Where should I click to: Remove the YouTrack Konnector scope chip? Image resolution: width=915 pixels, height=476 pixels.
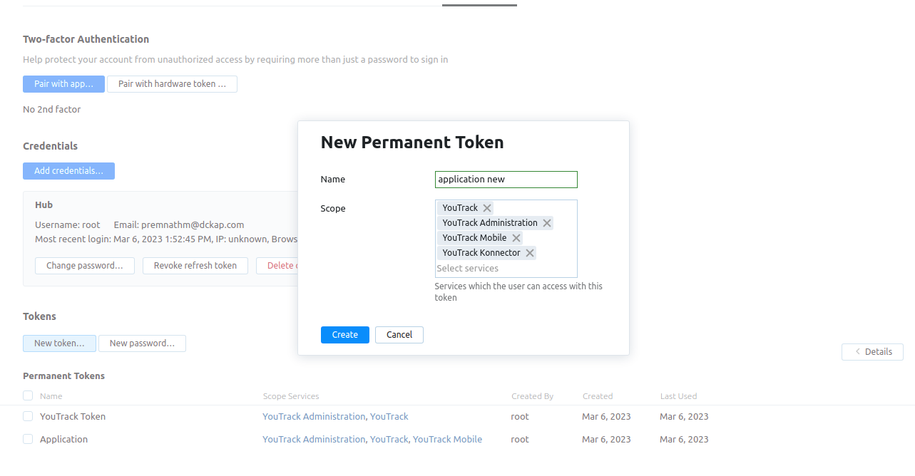530,252
